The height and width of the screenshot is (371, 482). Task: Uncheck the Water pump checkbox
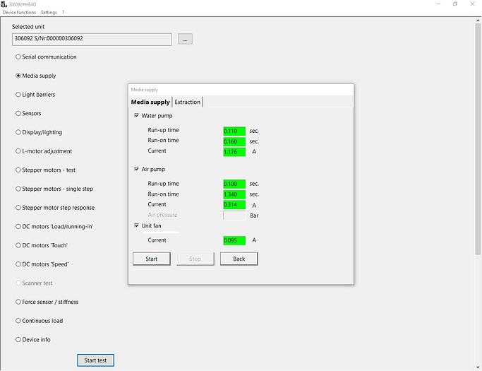[136, 116]
